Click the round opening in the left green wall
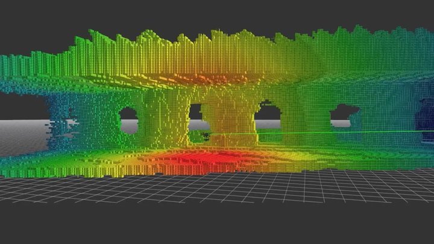Image resolution: width=434 pixels, height=244 pixels. [x=129, y=120]
